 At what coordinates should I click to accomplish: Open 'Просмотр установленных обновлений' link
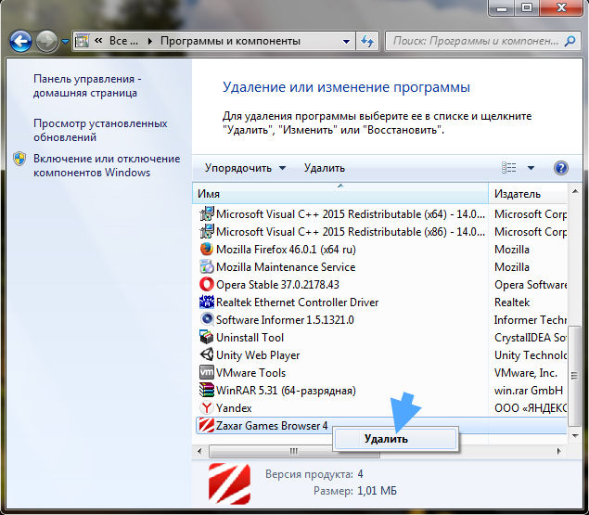100,130
